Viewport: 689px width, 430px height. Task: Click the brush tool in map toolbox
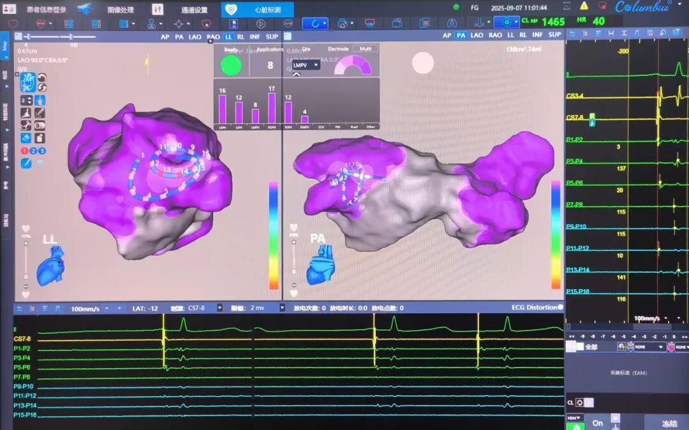(40, 114)
